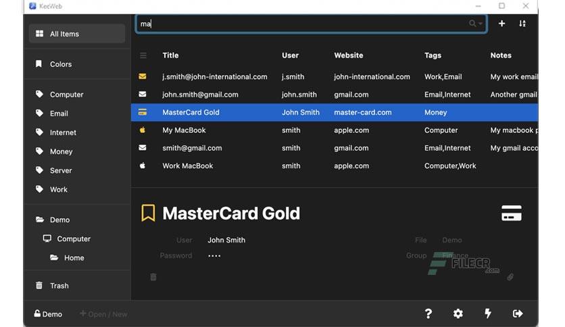
Task: Select All Items in the sidebar
Action: point(77,34)
